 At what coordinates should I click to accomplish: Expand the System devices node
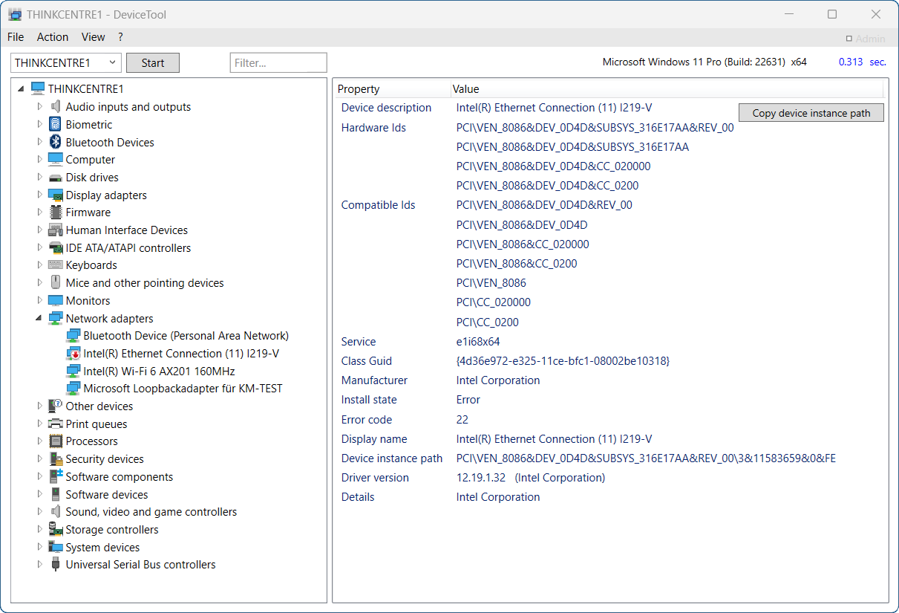coord(39,548)
